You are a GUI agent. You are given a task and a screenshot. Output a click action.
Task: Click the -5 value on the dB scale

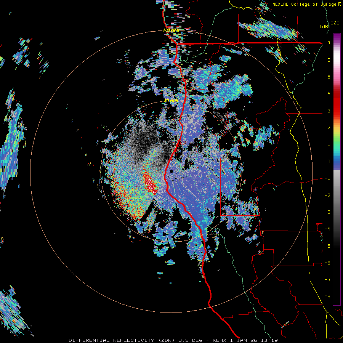327,246
